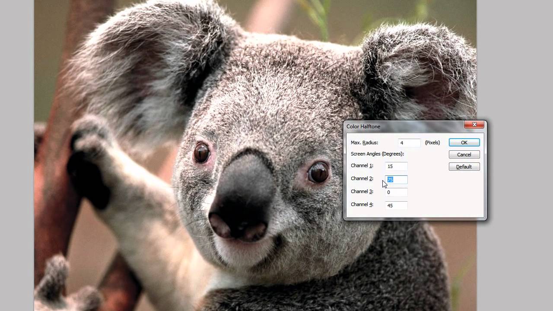
Task: Click the "Screen Angles (Degrees):" label
Action: pyautogui.click(x=377, y=154)
